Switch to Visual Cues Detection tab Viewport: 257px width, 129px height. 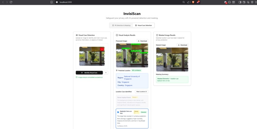tap(143, 25)
